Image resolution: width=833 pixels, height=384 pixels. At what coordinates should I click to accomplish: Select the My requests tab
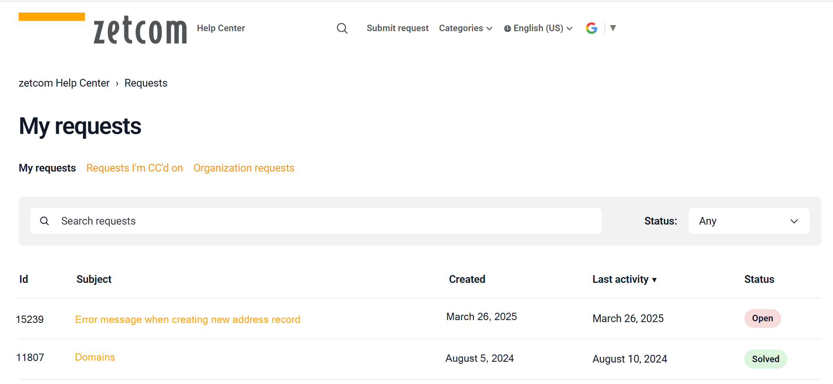point(47,168)
